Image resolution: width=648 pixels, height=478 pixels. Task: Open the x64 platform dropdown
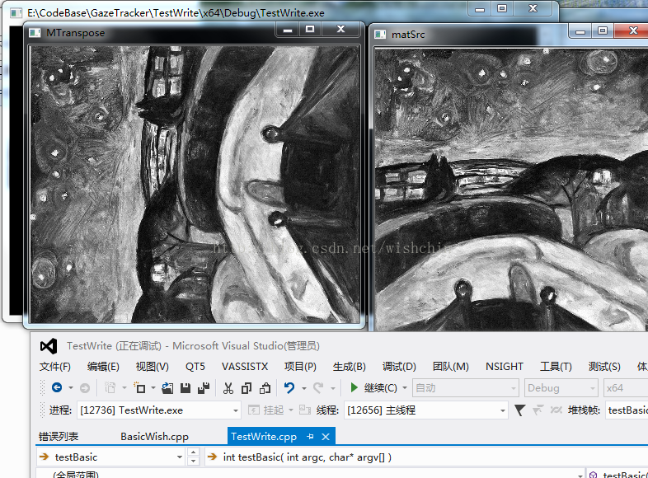[x=625, y=388]
